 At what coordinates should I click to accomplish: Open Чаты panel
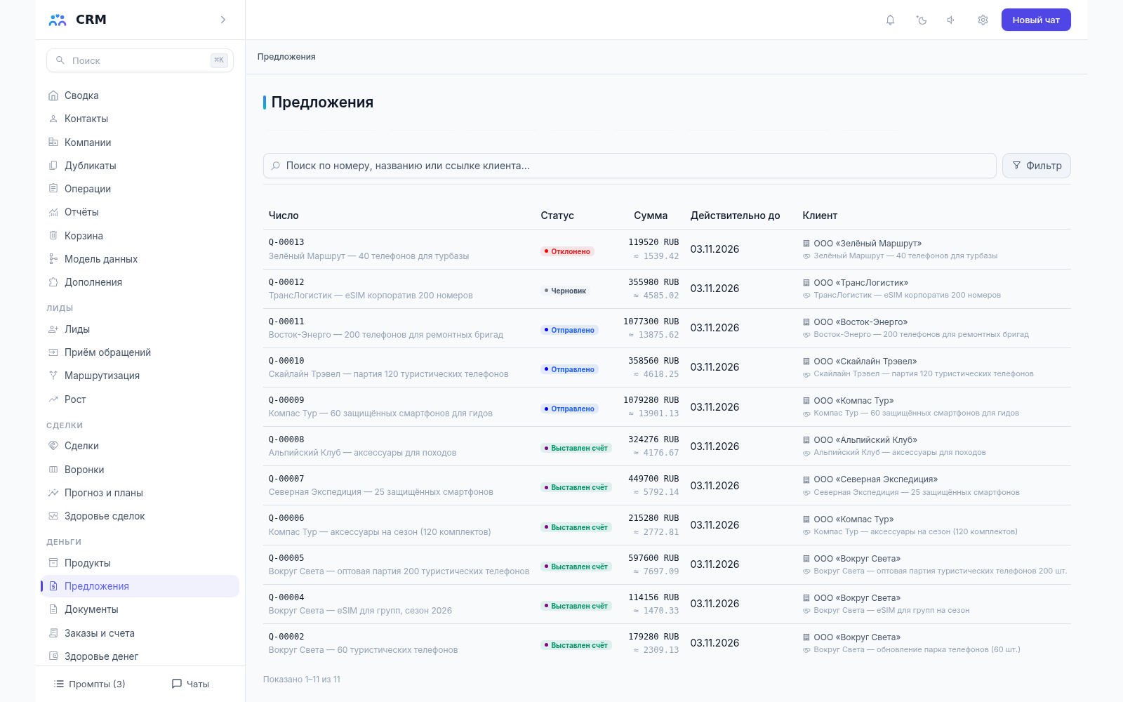(190, 684)
